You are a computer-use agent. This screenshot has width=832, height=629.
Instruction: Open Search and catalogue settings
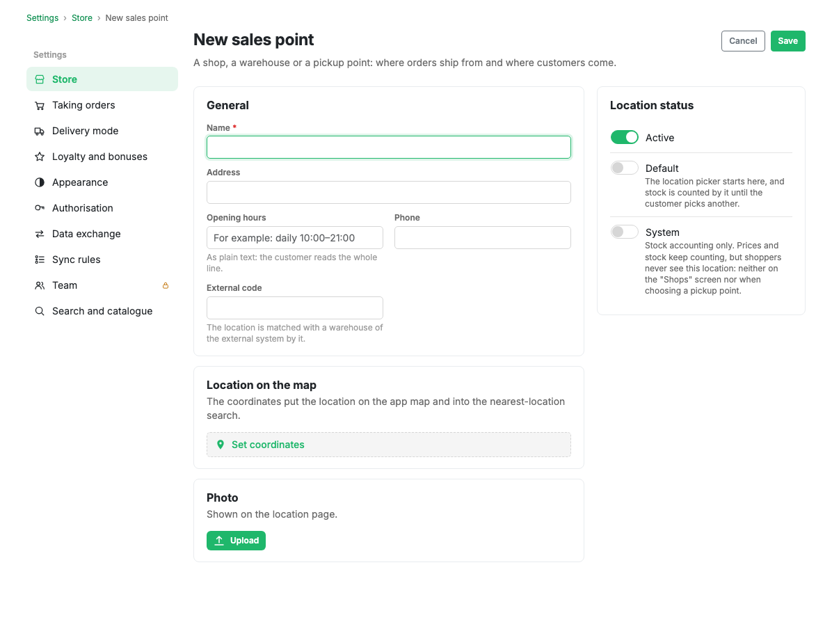[x=102, y=311]
